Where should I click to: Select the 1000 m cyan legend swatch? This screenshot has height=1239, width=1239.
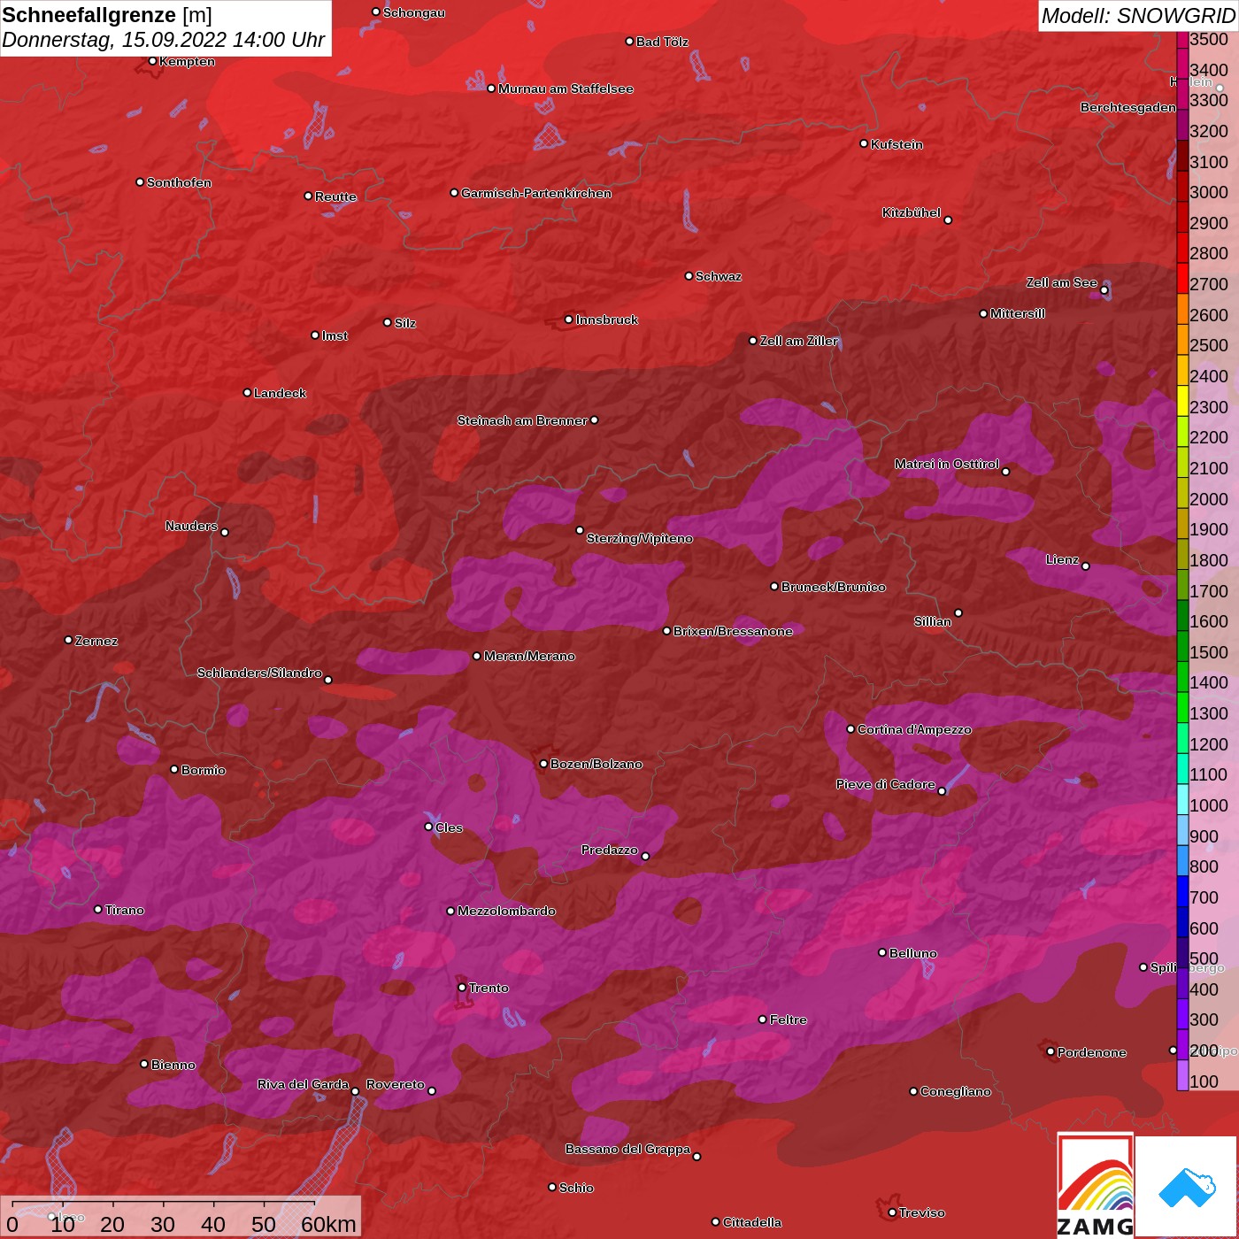click(x=1182, y=798)
